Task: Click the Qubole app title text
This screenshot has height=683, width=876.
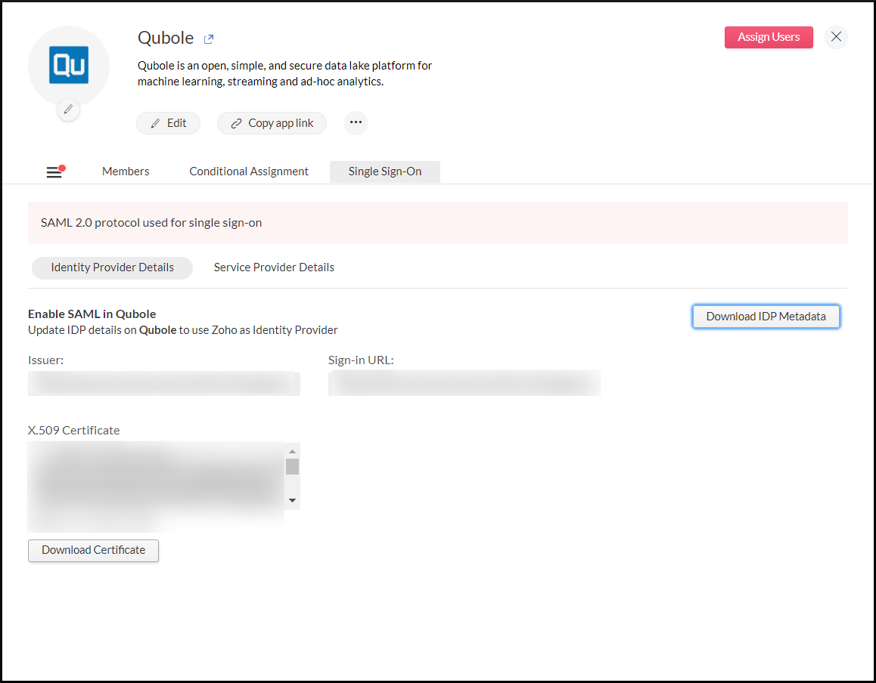Action: tap(166, 38)
